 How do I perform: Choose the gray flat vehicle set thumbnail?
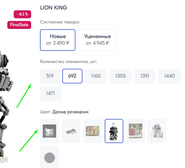point(71,131)
